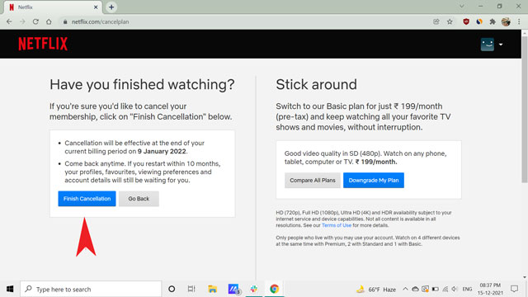This screenshot has width=528, height=297.
Task: Open the notification center icon
Action: [514, 289]
